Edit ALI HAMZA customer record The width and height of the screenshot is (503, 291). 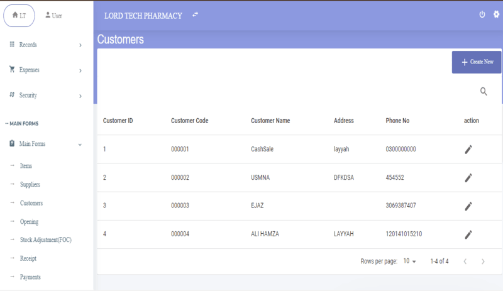pos(468,234)
